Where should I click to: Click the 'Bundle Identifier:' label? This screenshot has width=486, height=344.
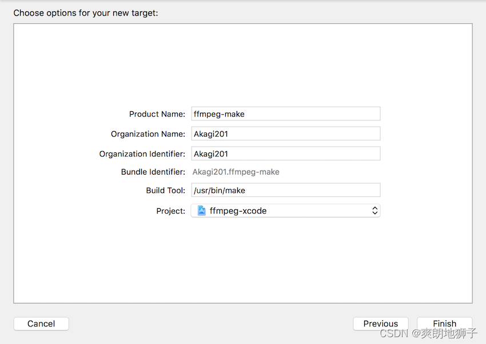click(x=153, y=172)
